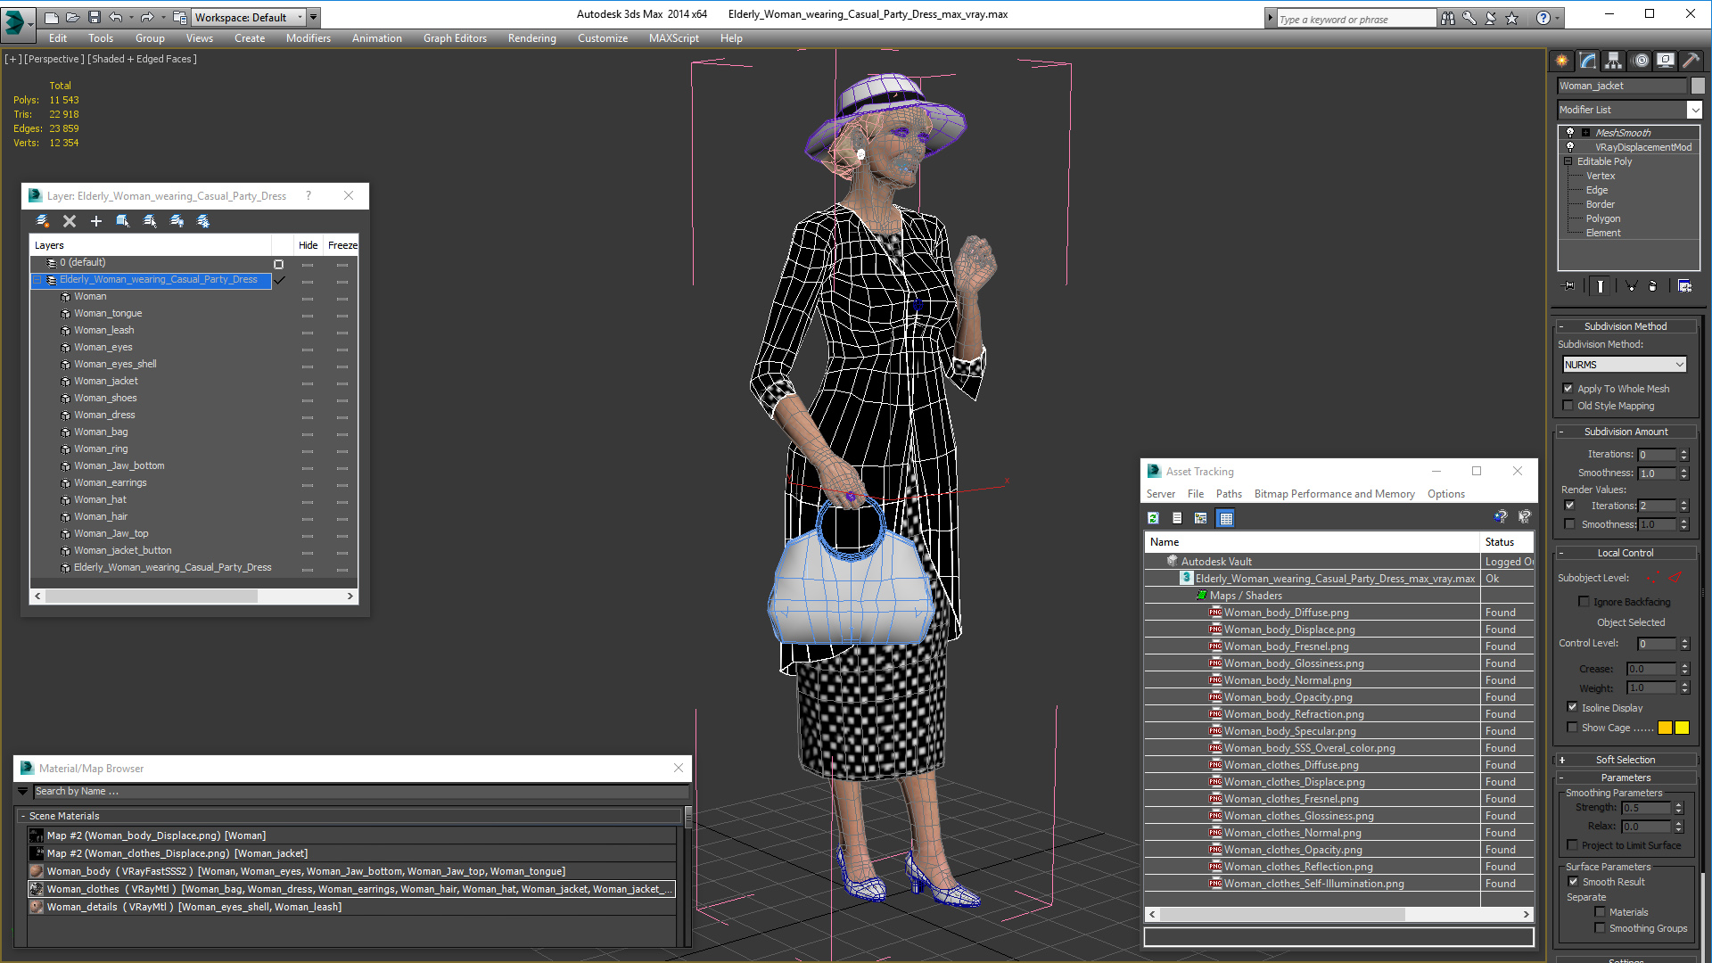Click the Name column header in Asset Tracking
Screen dimensions: 1712x963
1312,542
